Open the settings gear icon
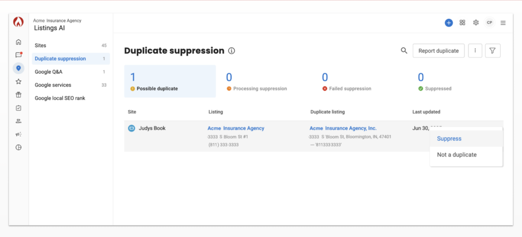This screenshot has width=522, height=237. (x=476, y=22)
